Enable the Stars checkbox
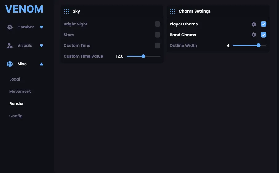The height and width of the screenshot is (173, 279). 157,35
